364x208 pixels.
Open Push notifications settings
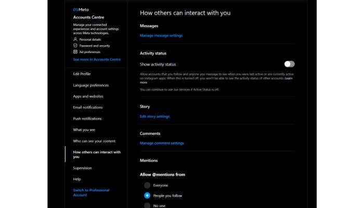(87, 119)
